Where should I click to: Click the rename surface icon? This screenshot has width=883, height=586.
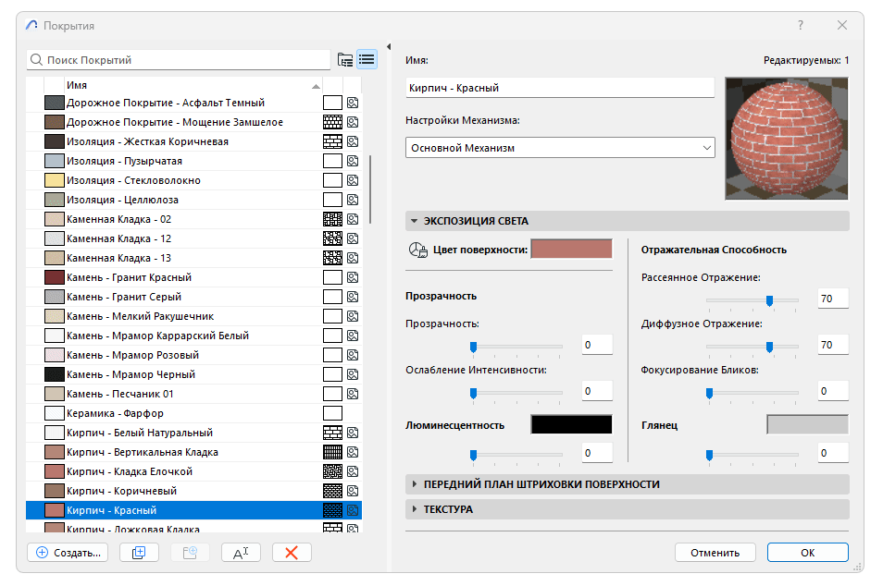pyautogui.click(x=241, y=552)
